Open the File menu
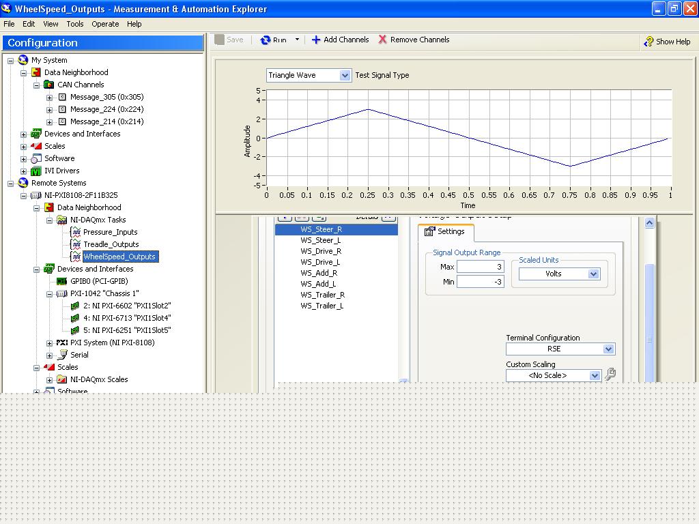Image resolution: width=699 pixels, height=524 pixels. coord(9,24)
